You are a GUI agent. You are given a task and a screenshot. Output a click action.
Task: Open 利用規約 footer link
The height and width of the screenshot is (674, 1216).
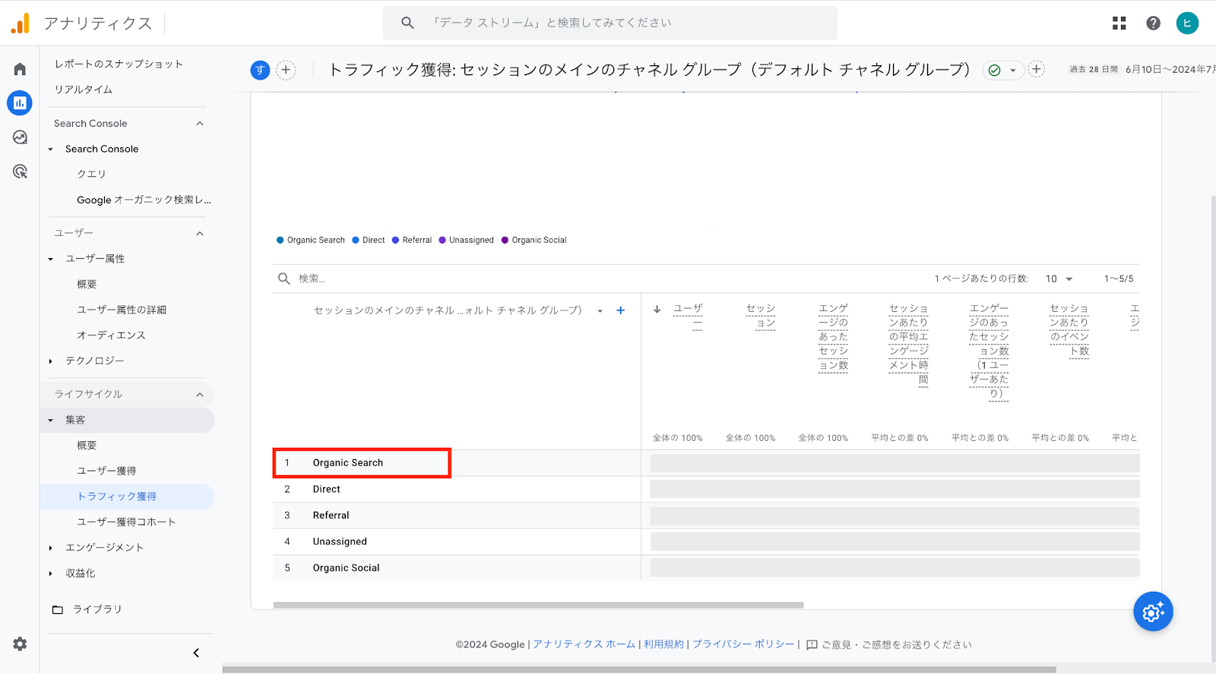(x=663, y=644)
